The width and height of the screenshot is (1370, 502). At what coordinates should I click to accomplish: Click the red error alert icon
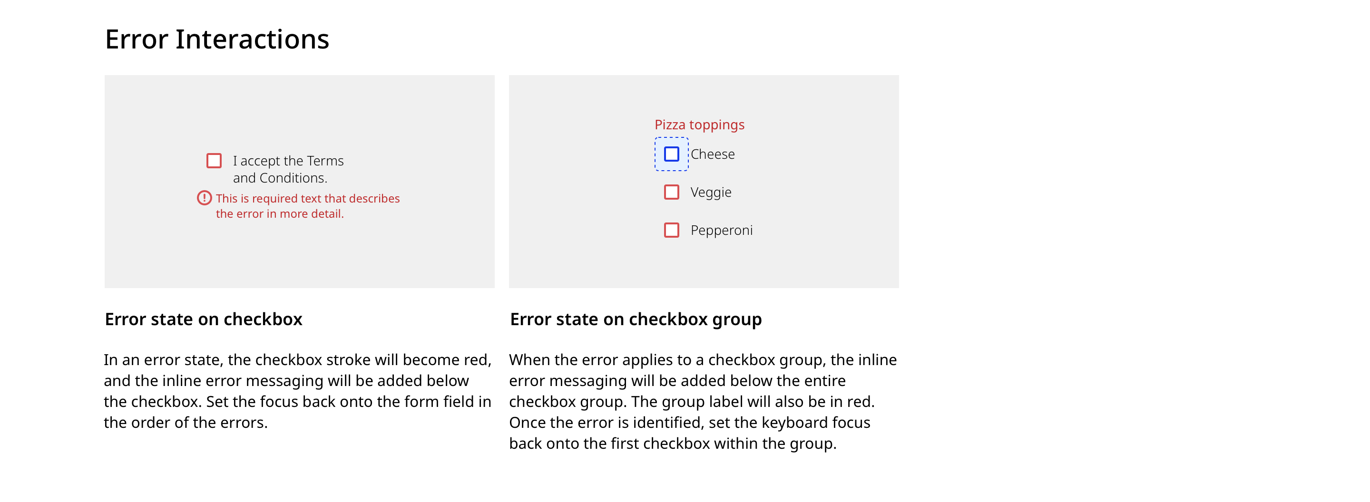point(204,198)
